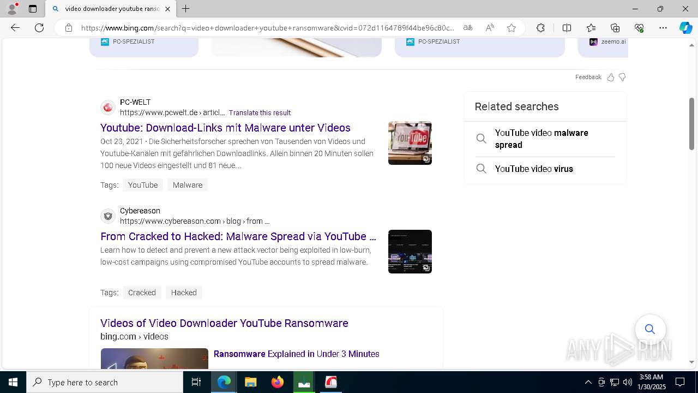
Task: Select the video downloader youtube tab
Action: [111, 9]
